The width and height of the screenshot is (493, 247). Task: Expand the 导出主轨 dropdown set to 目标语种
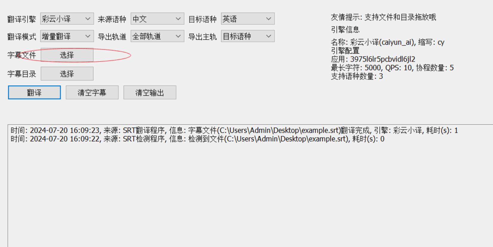click(248, 36)
